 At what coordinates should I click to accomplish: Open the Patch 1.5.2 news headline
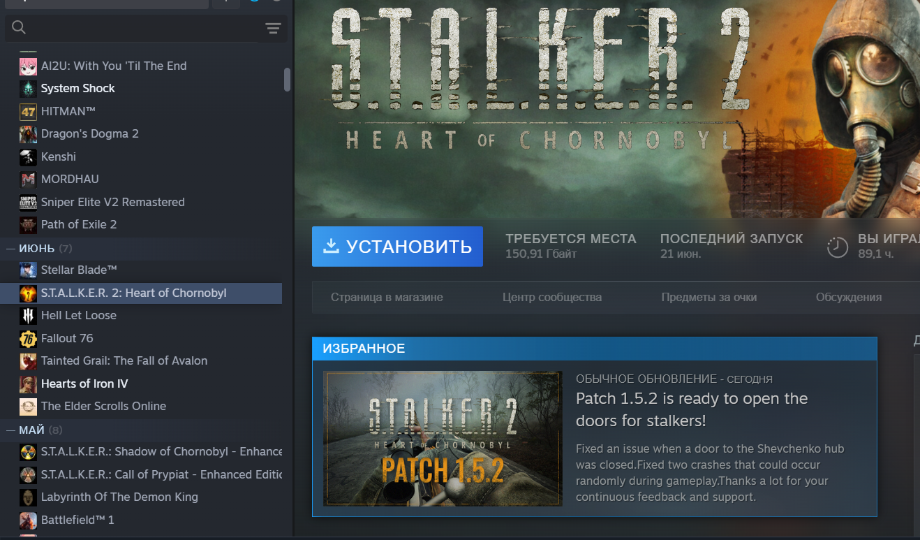pos(692,410)
